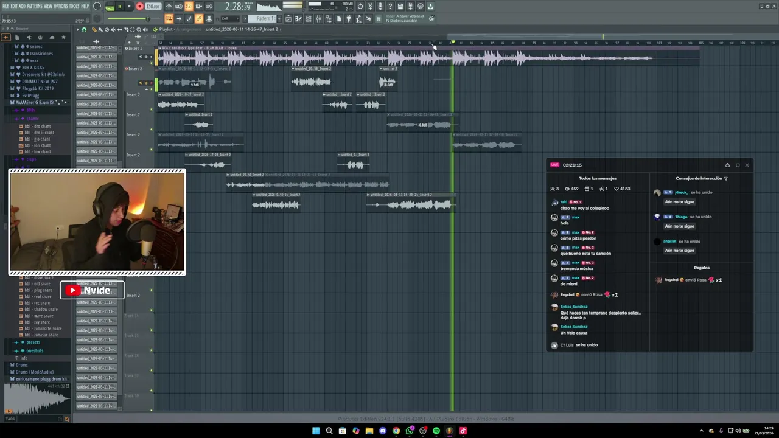This screenshot has width=779, height=438.
Task: Click the tempo field showing 130
Action: click(x=153, y=7)
